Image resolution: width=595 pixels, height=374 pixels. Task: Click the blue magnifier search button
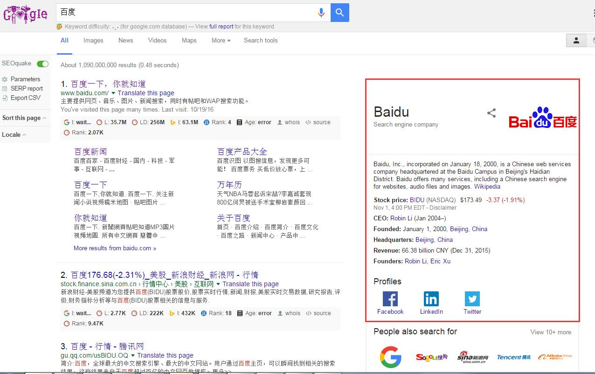[x=340, y=13]
